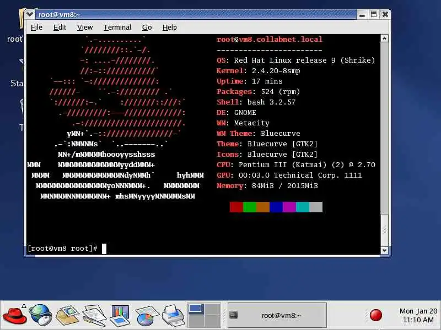Click the gray color block
This screenshot has width=441, height=330.
tap(316, 207)
